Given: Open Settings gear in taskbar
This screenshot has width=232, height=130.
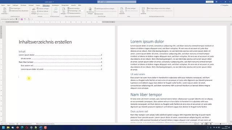Looking at the screenshot, I should pyautogui.click(x=32, y=127).
